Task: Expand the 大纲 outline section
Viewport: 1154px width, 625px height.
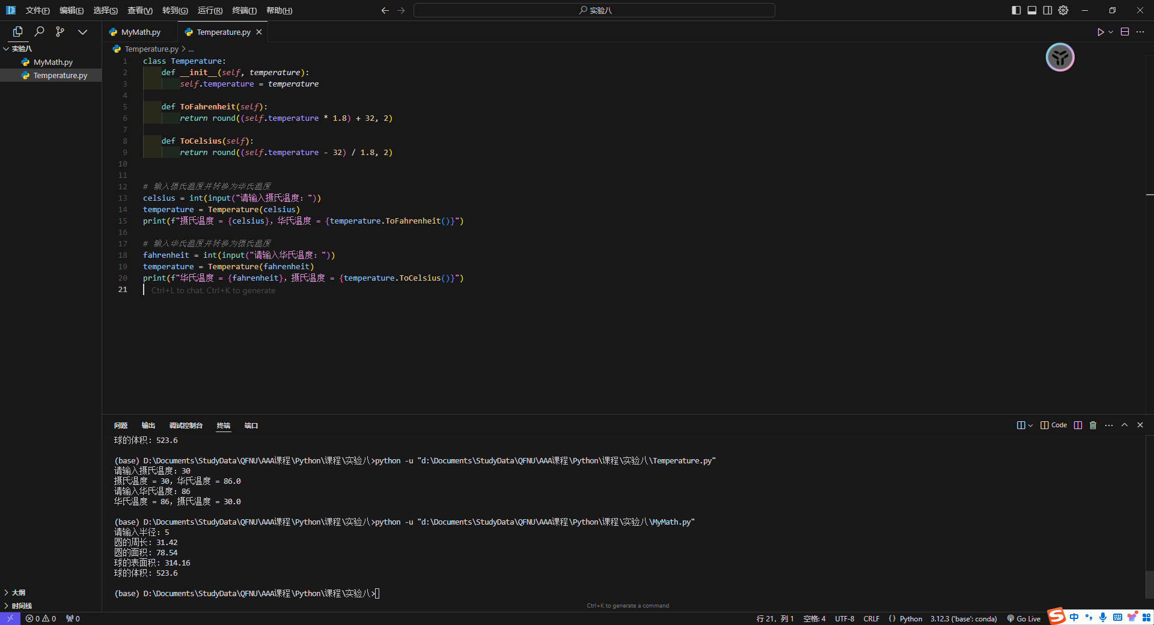Action: 19,593
